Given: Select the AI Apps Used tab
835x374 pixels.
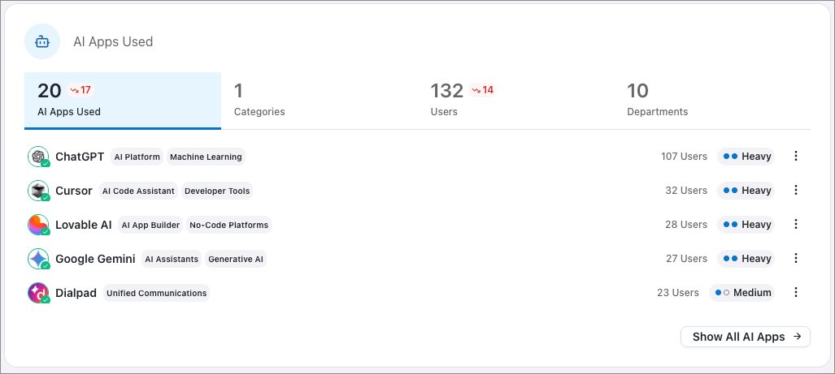Looking at the screenshot, I should pos(122,100).
